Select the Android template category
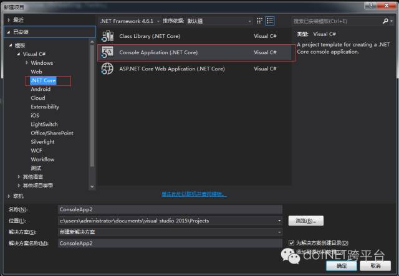Image resolution: width=399 pixels, height=276 pixels. (x=41, y=89)
